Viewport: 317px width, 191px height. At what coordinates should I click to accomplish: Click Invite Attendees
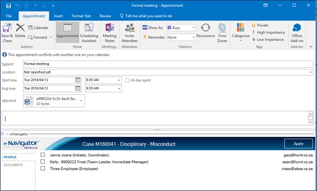pos(130,33)
